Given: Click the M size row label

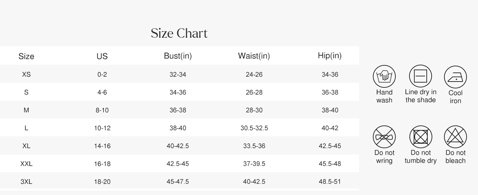Looking at the screenshot, I should tap(26, 110).
